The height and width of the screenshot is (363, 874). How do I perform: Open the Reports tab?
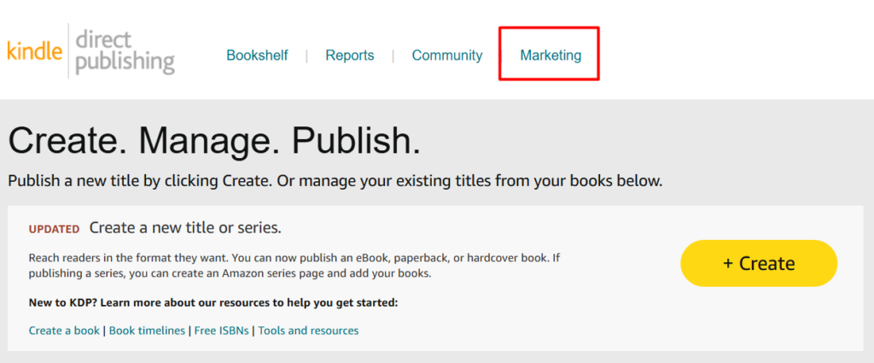click(349, 56)
